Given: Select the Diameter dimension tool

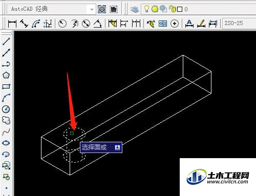Looking at the screenshot, I should (86, 24).
